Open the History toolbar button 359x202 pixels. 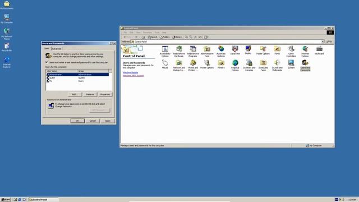point(177,37)
